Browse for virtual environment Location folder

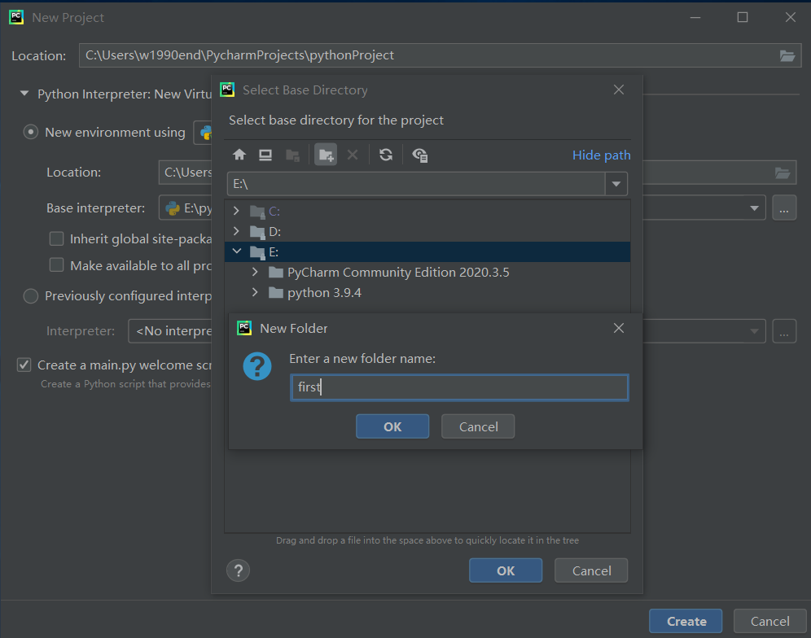point(783,173)
